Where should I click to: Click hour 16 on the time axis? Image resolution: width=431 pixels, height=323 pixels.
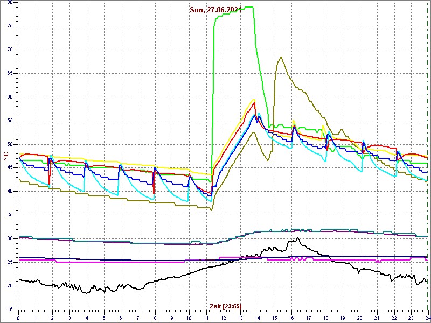pyautogui.click(x=291, y=318)
